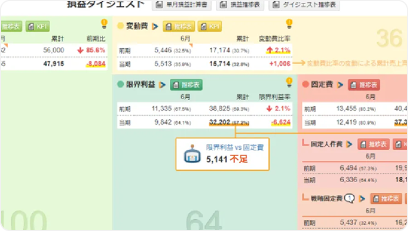Click the red circle icon beside 固定費

tap(305, 84)
